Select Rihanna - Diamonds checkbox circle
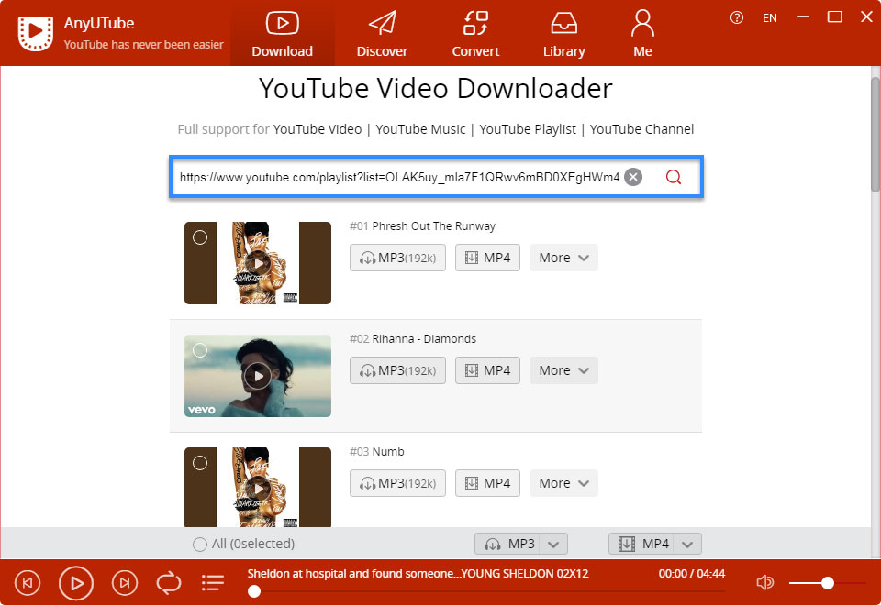This screenshot has height=605, width=881. tap(200, 350)
